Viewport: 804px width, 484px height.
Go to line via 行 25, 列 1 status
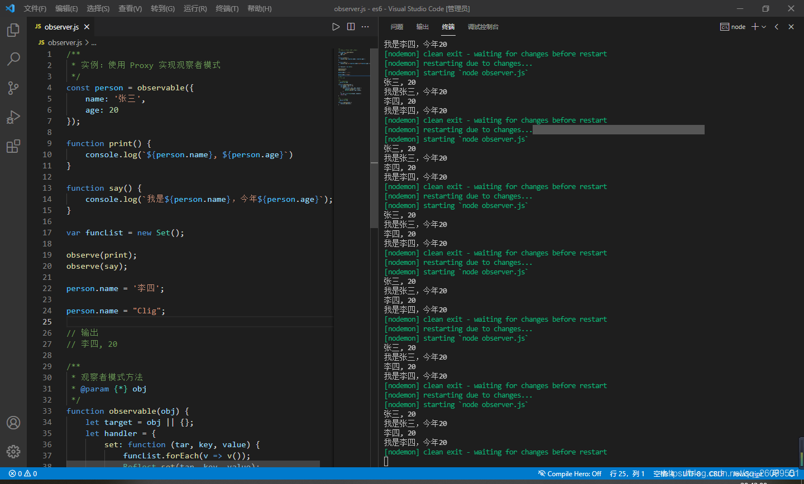(627, 473)
